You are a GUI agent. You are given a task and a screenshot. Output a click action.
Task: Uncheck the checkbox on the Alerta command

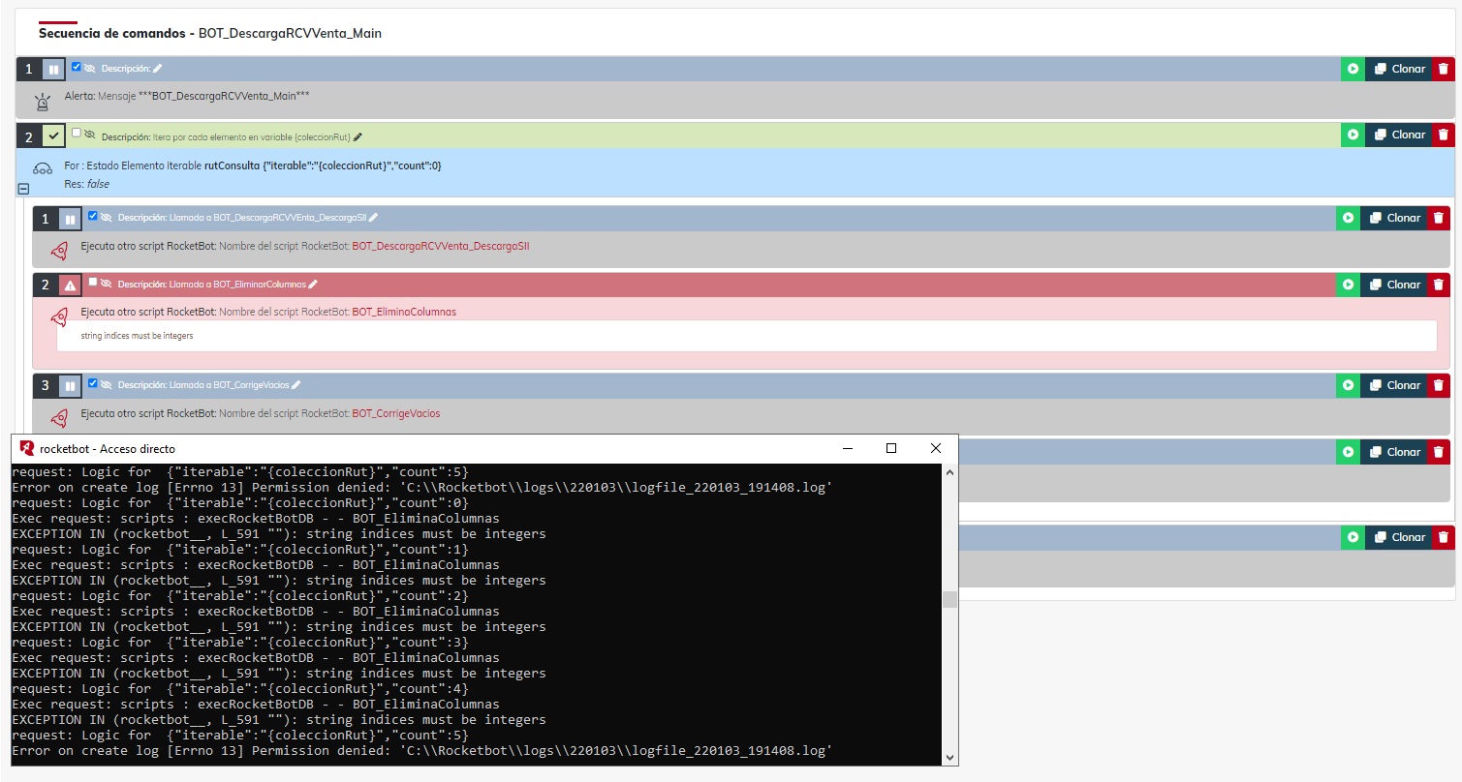tap(77, 67)
